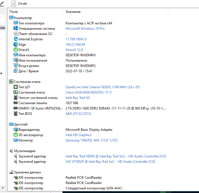The height and width of the screenshot is (193, 199).
Task: Click the Имя пользователя user icon
Action: point(16,60)
